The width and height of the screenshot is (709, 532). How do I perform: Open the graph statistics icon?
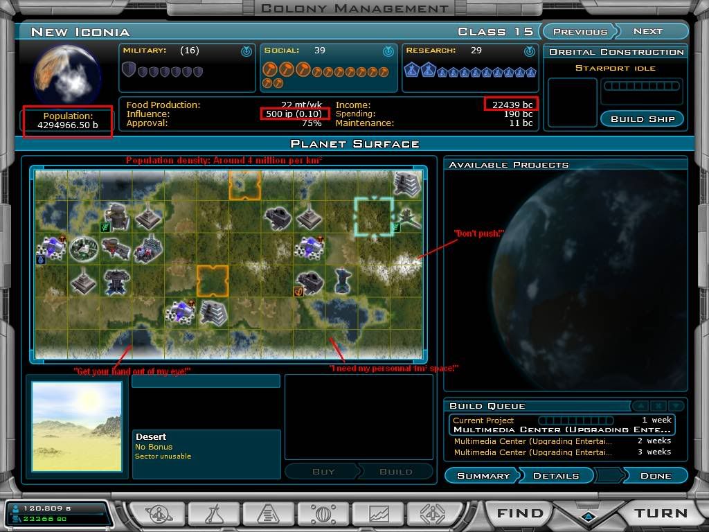point(379,514)
